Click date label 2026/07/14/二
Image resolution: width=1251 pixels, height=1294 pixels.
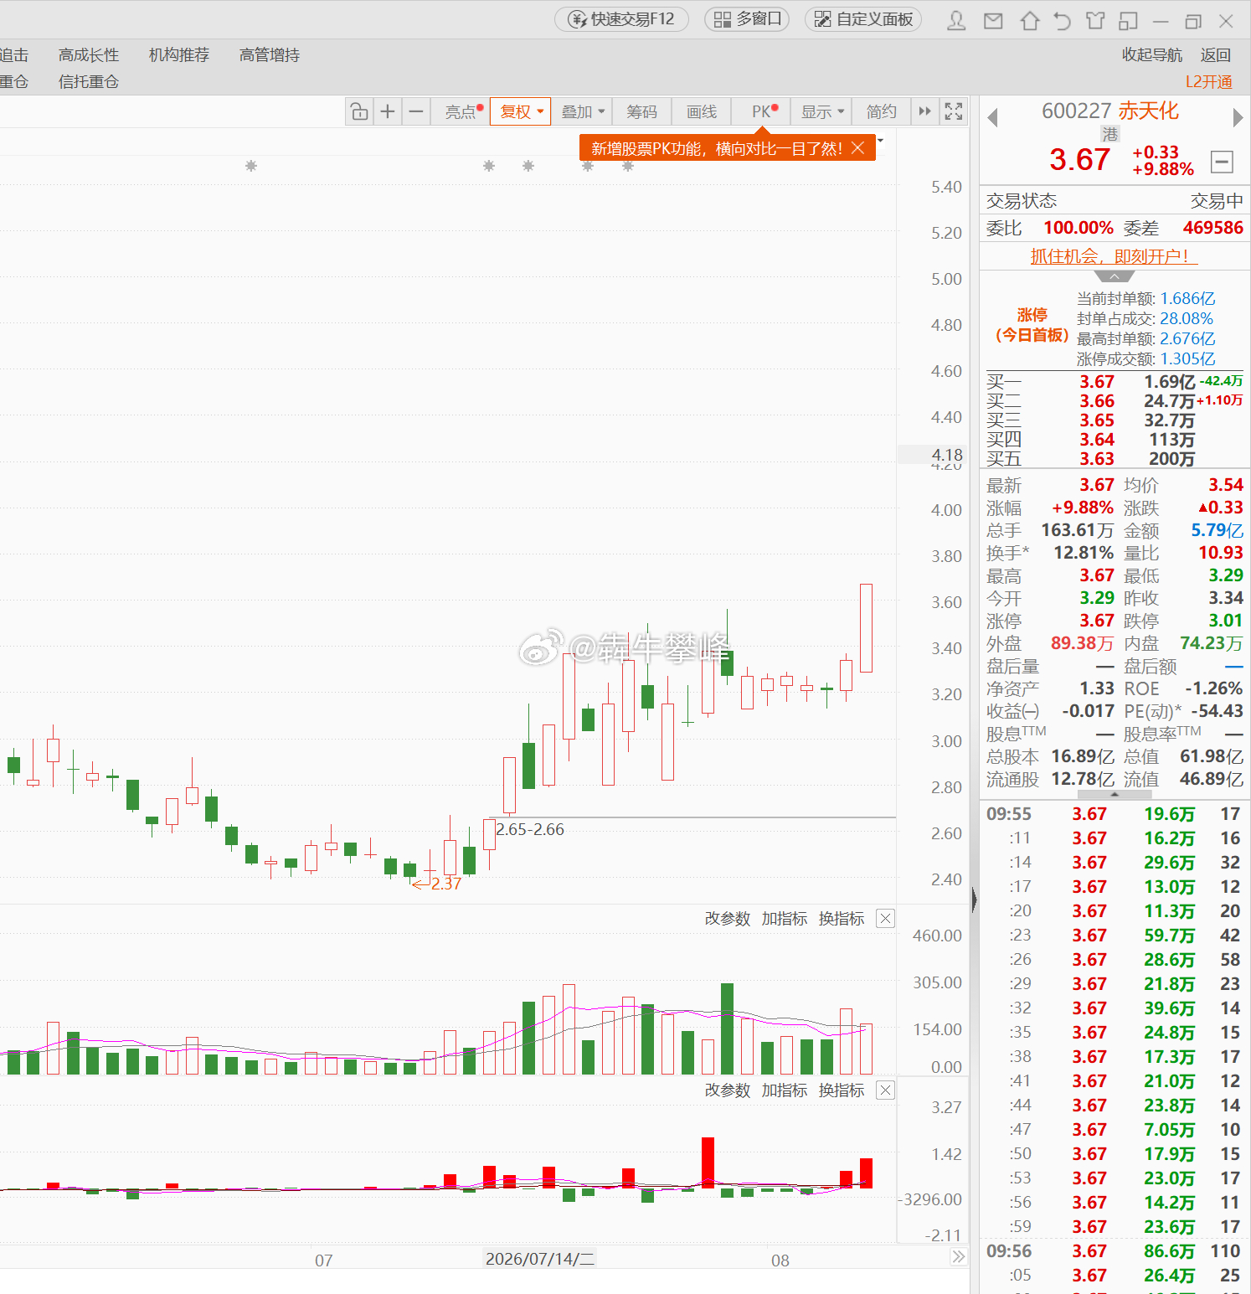(540, 1259)
